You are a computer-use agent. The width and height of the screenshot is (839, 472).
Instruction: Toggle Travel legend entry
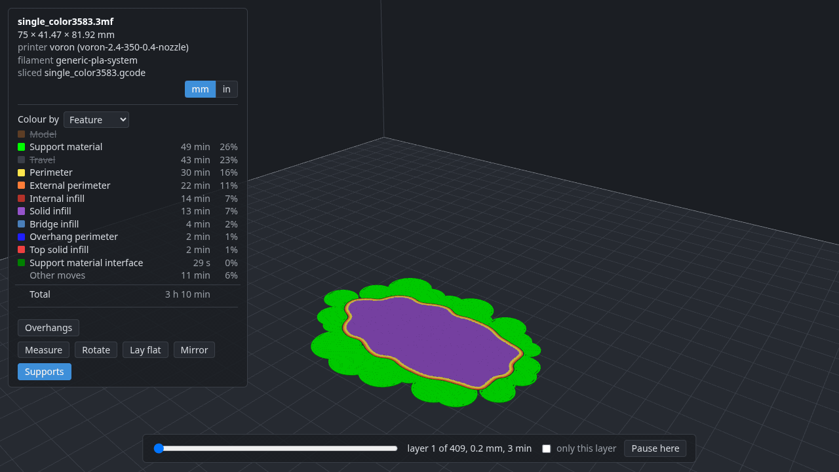coord(128,160)
